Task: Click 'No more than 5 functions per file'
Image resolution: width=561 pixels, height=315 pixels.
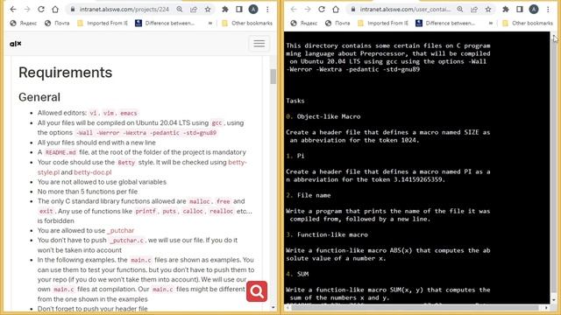Action: tap(88, 192)
